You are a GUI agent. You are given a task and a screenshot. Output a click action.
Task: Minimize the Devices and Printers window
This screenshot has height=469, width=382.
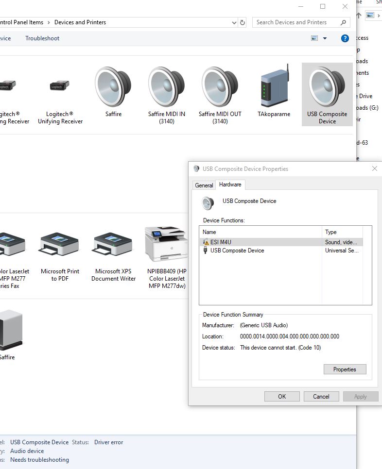(x=301, y=6)
